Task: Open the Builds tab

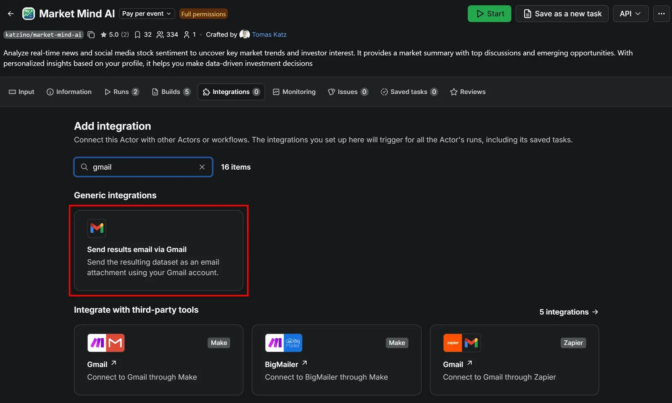Action: click(x=171, y=92)
